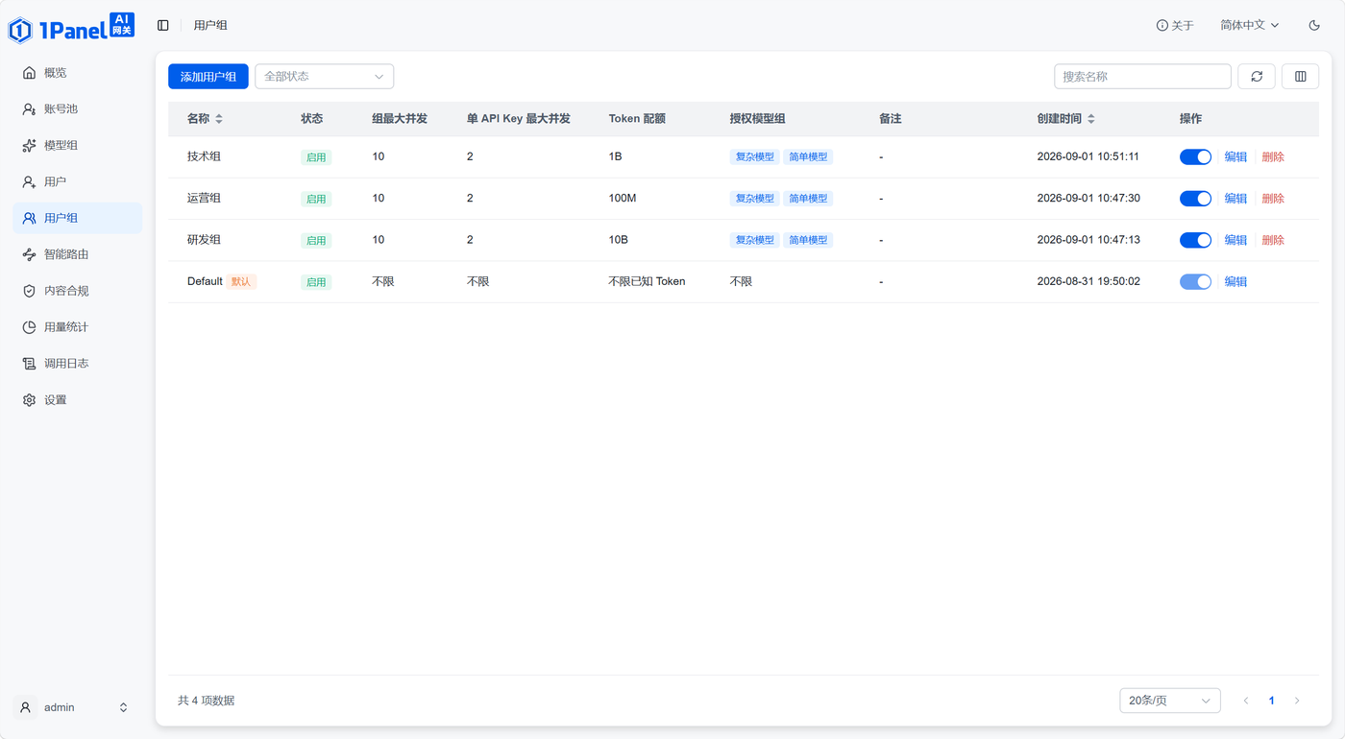
Task: Toggle the 研发组 enable switch
Action: [x=1195, y=240]
